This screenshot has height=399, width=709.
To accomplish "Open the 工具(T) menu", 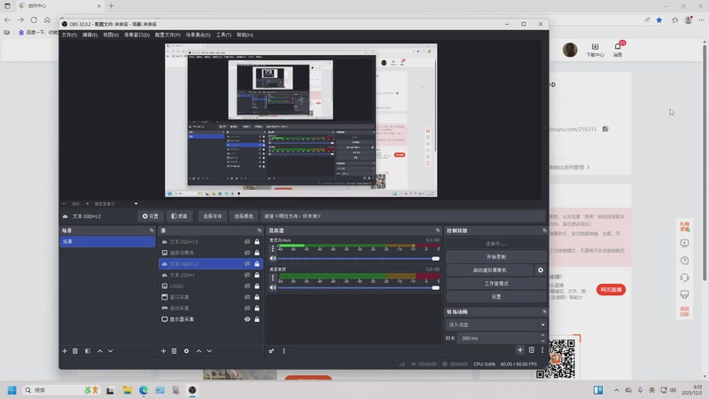I will click(x=223, y=35).
